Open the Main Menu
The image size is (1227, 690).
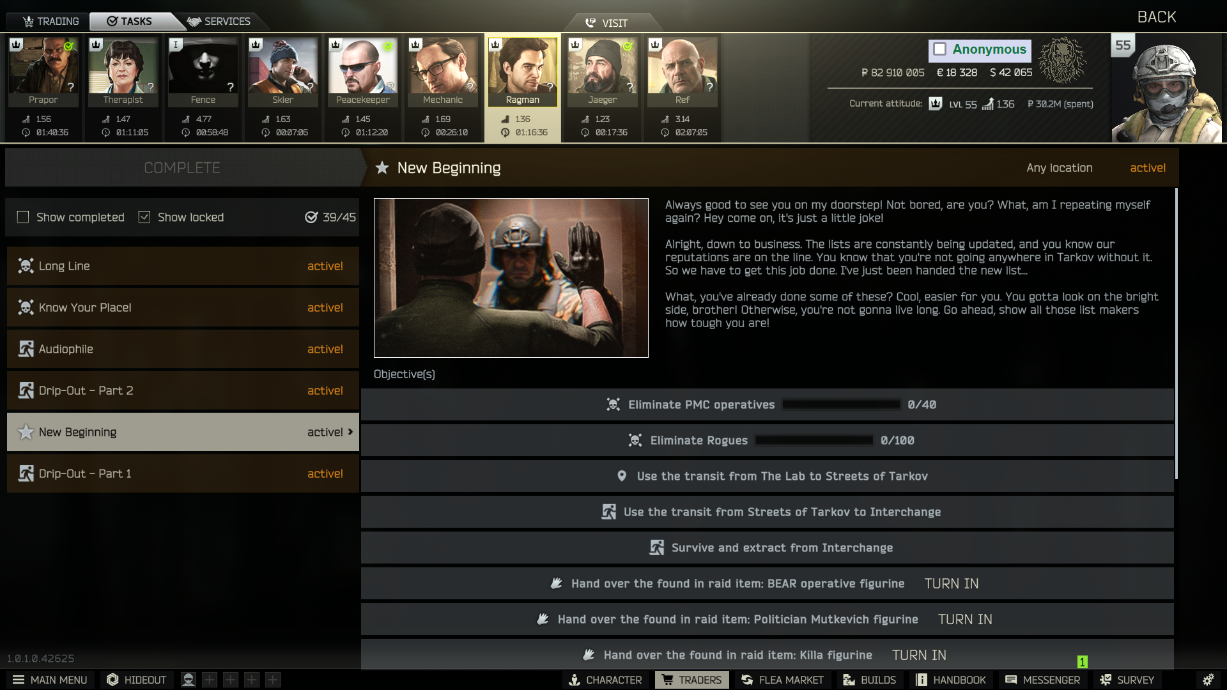50,680
